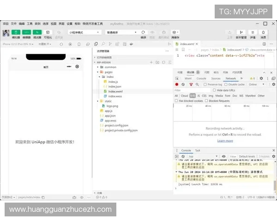The width and height of the screenshot is (277, 221).
Task: Enable the Preserve log checkbox
Action: click(205, 85)
